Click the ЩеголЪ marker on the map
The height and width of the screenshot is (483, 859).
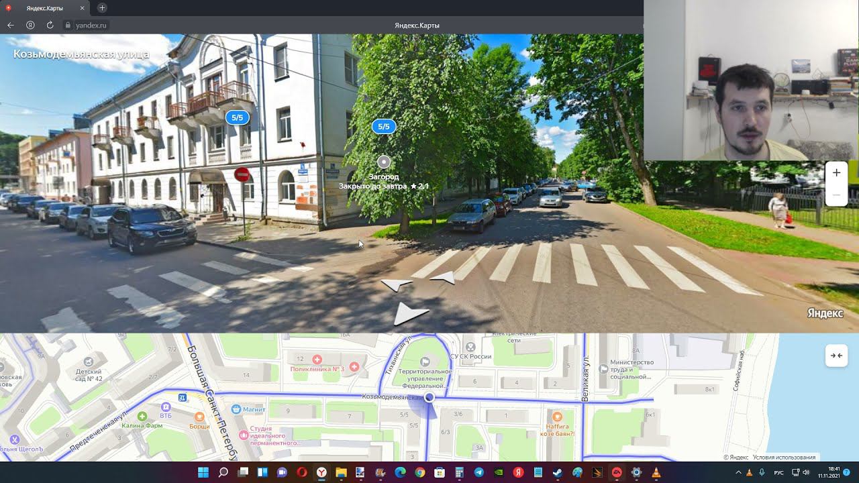[14, 440]
